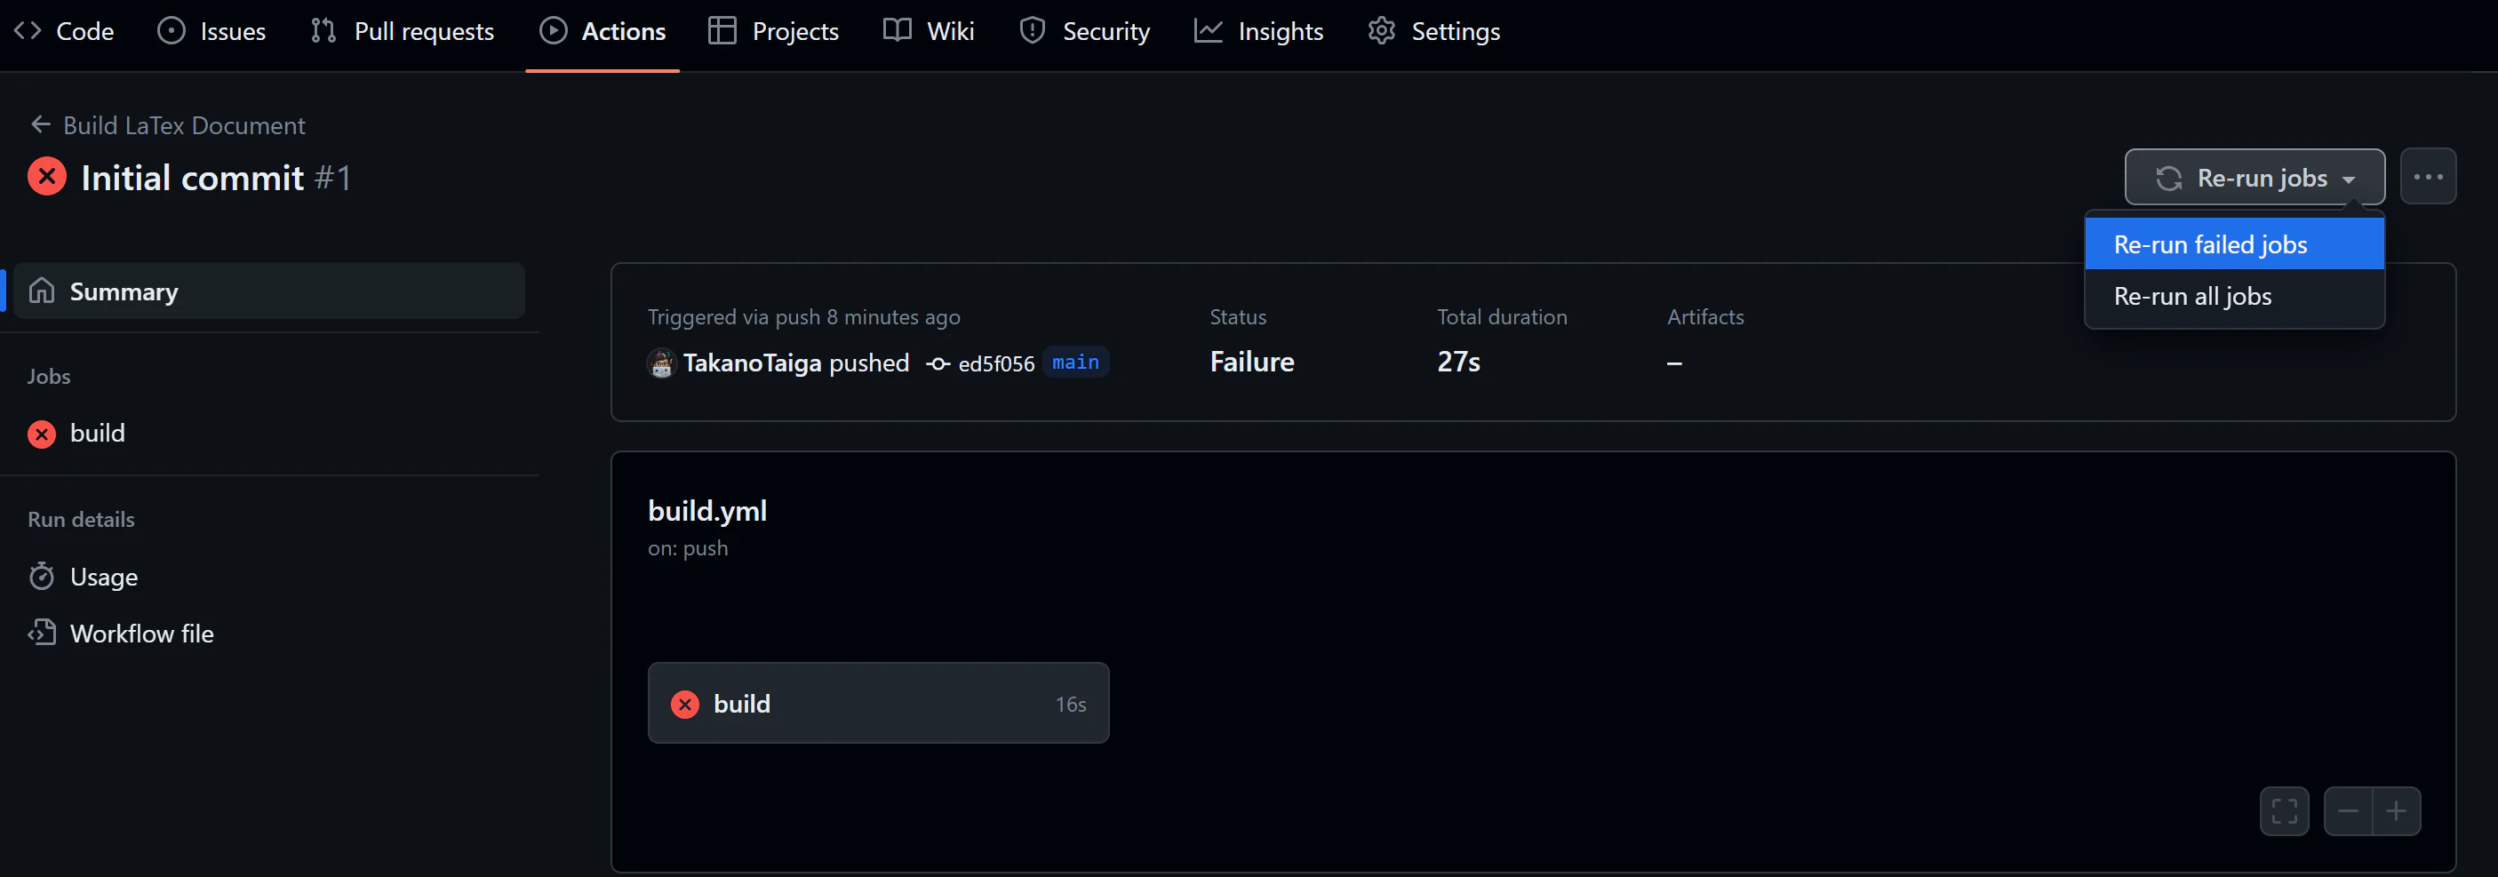Click the home icon next to Summary

[42, 291]
